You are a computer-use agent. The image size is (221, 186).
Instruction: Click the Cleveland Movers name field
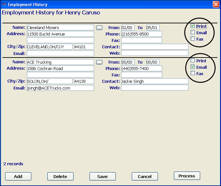click(60, 28)
